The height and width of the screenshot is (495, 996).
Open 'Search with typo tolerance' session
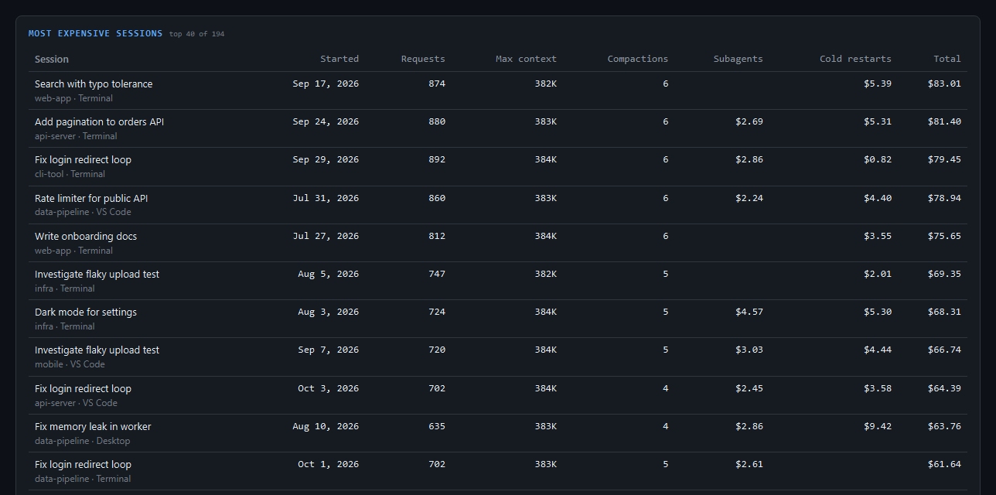pos(94,84)
